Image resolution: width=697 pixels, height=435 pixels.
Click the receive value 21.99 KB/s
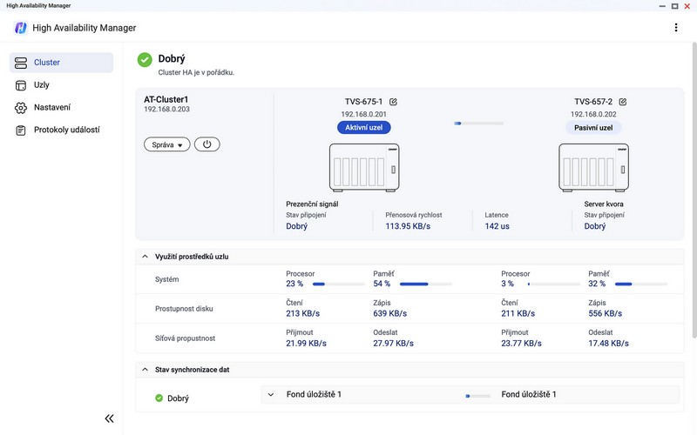click(306, 343)
